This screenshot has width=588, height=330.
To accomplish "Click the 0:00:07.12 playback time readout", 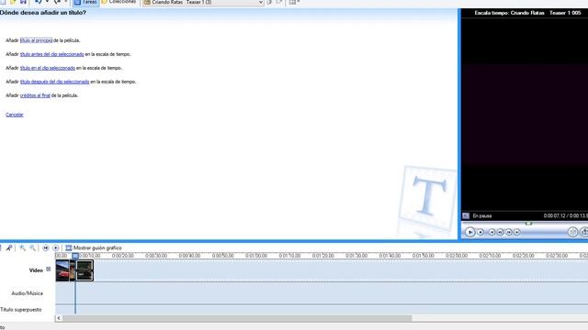I will 555,216.
